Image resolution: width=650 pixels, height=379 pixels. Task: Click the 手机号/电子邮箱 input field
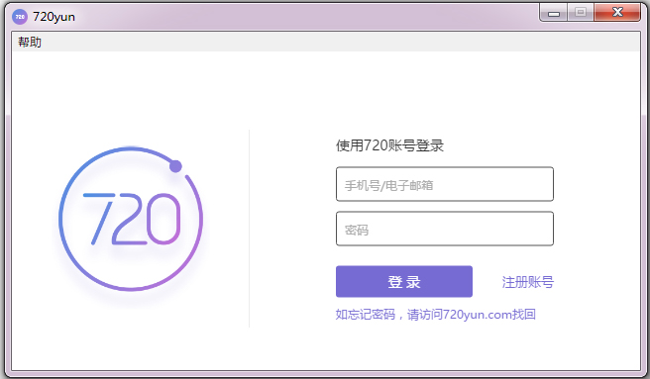coord(444,184)
